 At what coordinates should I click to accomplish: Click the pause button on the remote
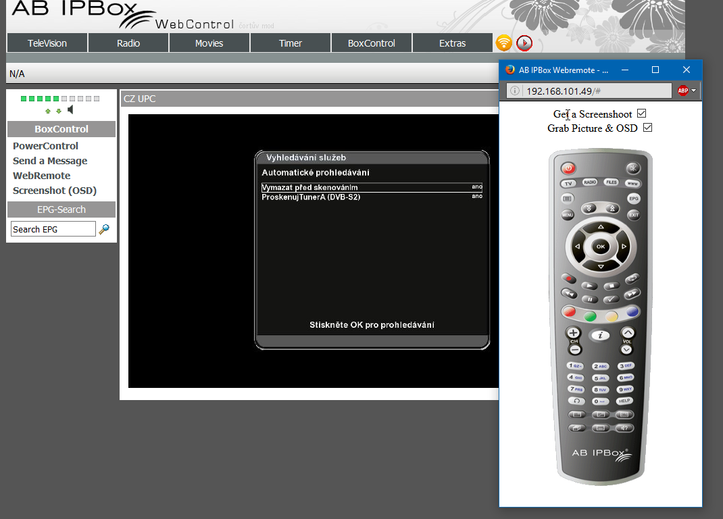coord(589,299)
